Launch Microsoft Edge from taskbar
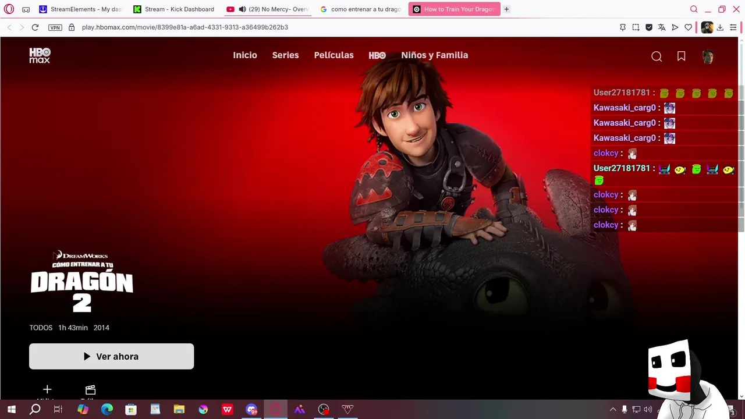This screenshot has height=419, width=745. 107,410
